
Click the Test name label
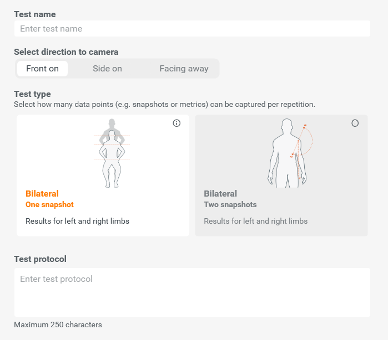pos(35,14)
